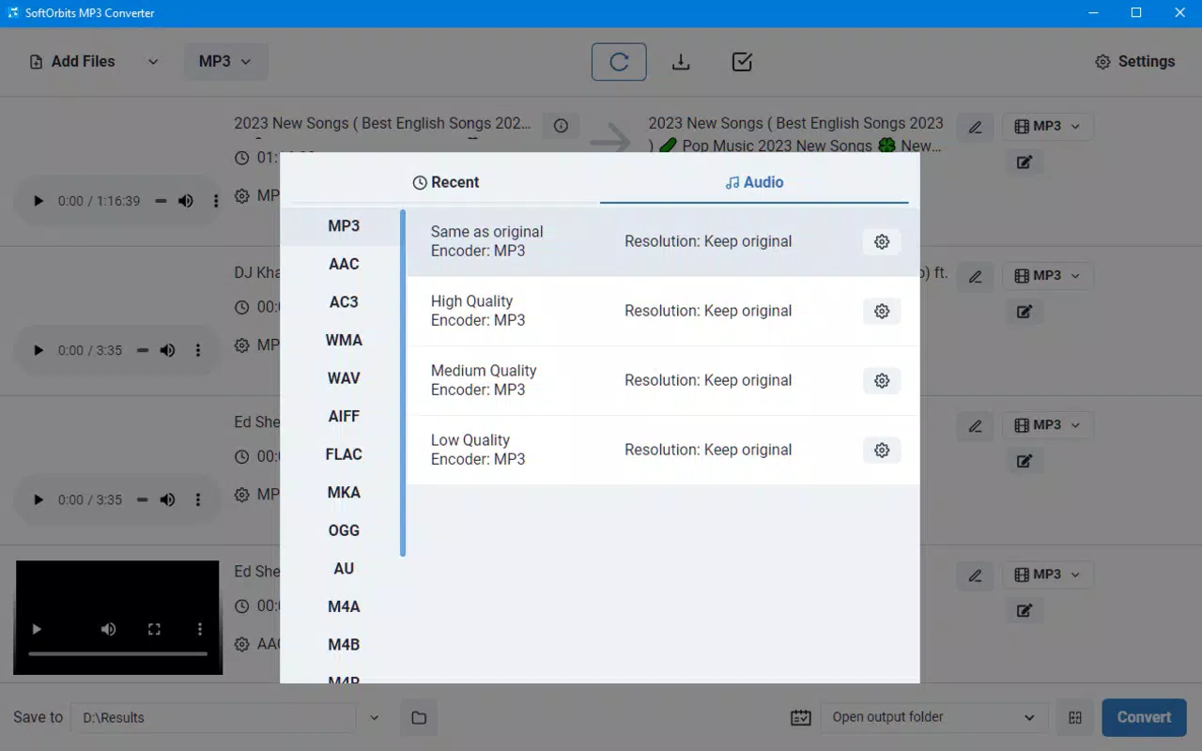Play the video preview in the fourth row
The image size is (1202, 751).
(37, 629)
